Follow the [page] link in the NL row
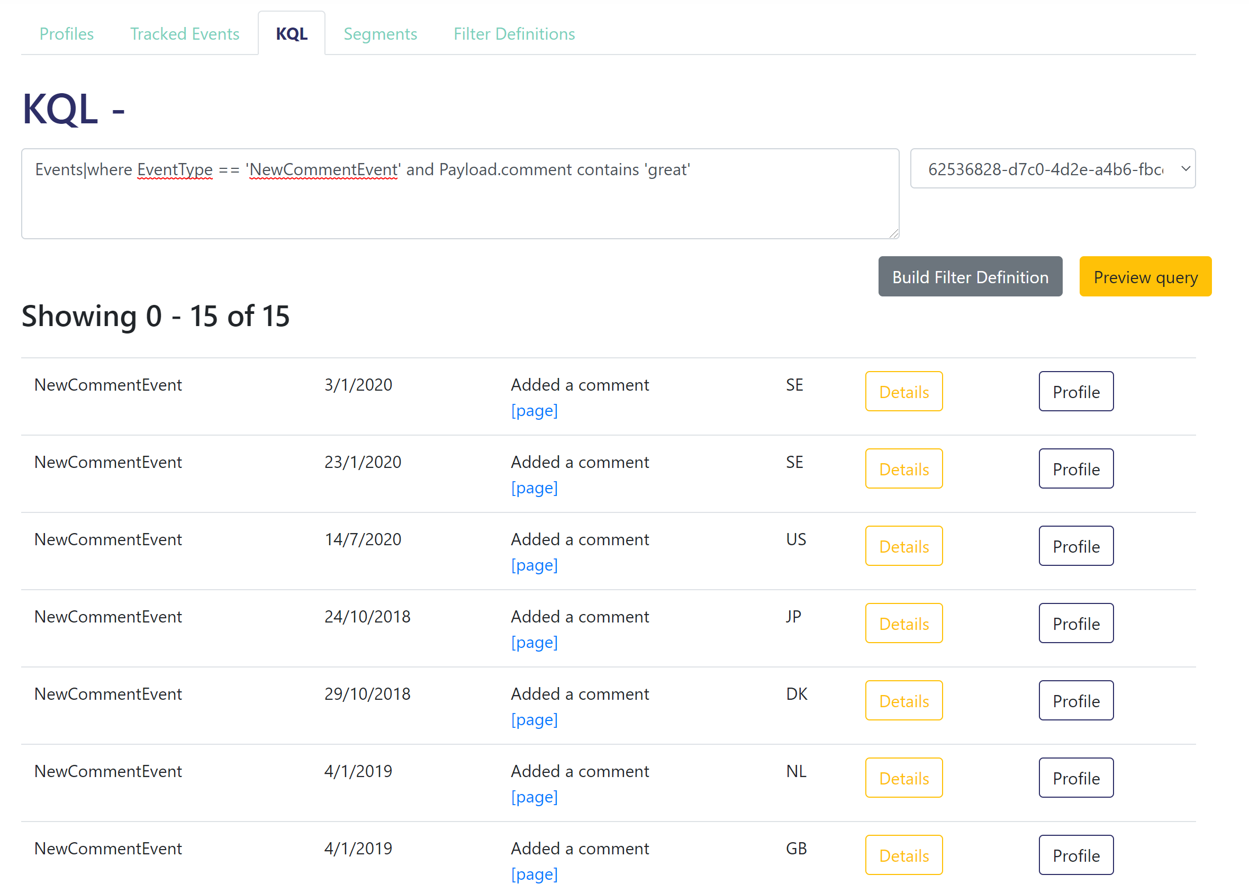1249x893 pixels. tap(535, 797)
